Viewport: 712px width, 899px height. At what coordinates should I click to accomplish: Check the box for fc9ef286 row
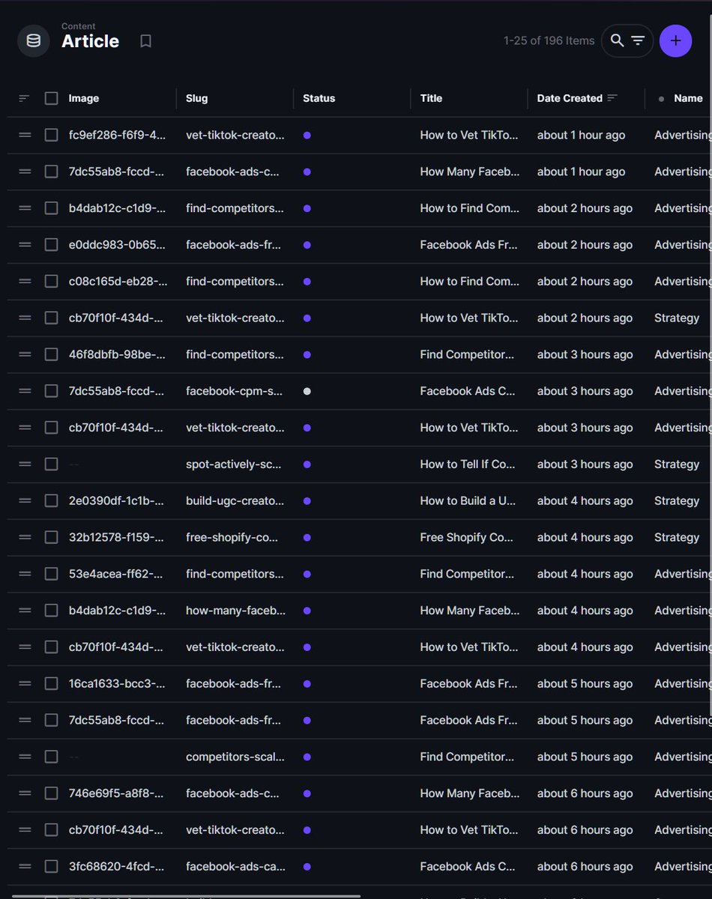click(51, 135)
